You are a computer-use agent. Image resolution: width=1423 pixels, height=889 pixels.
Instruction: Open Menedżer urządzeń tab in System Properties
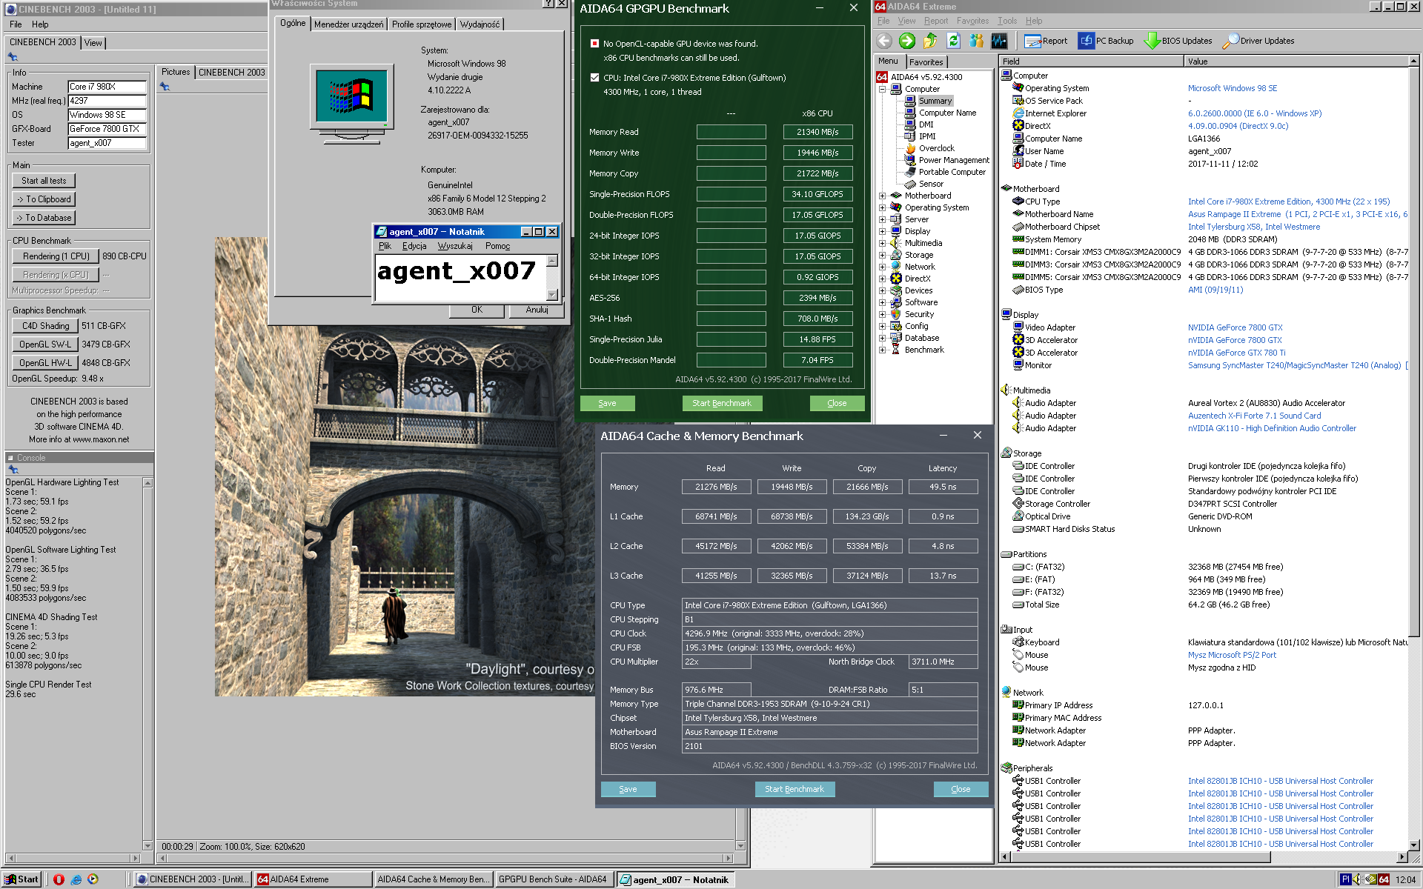pyautogui.click(x=349, y=24)
